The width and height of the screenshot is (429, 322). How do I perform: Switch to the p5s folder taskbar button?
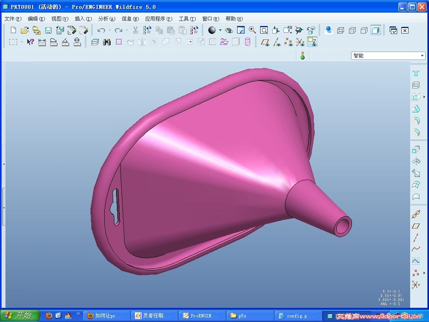(250, 316)
